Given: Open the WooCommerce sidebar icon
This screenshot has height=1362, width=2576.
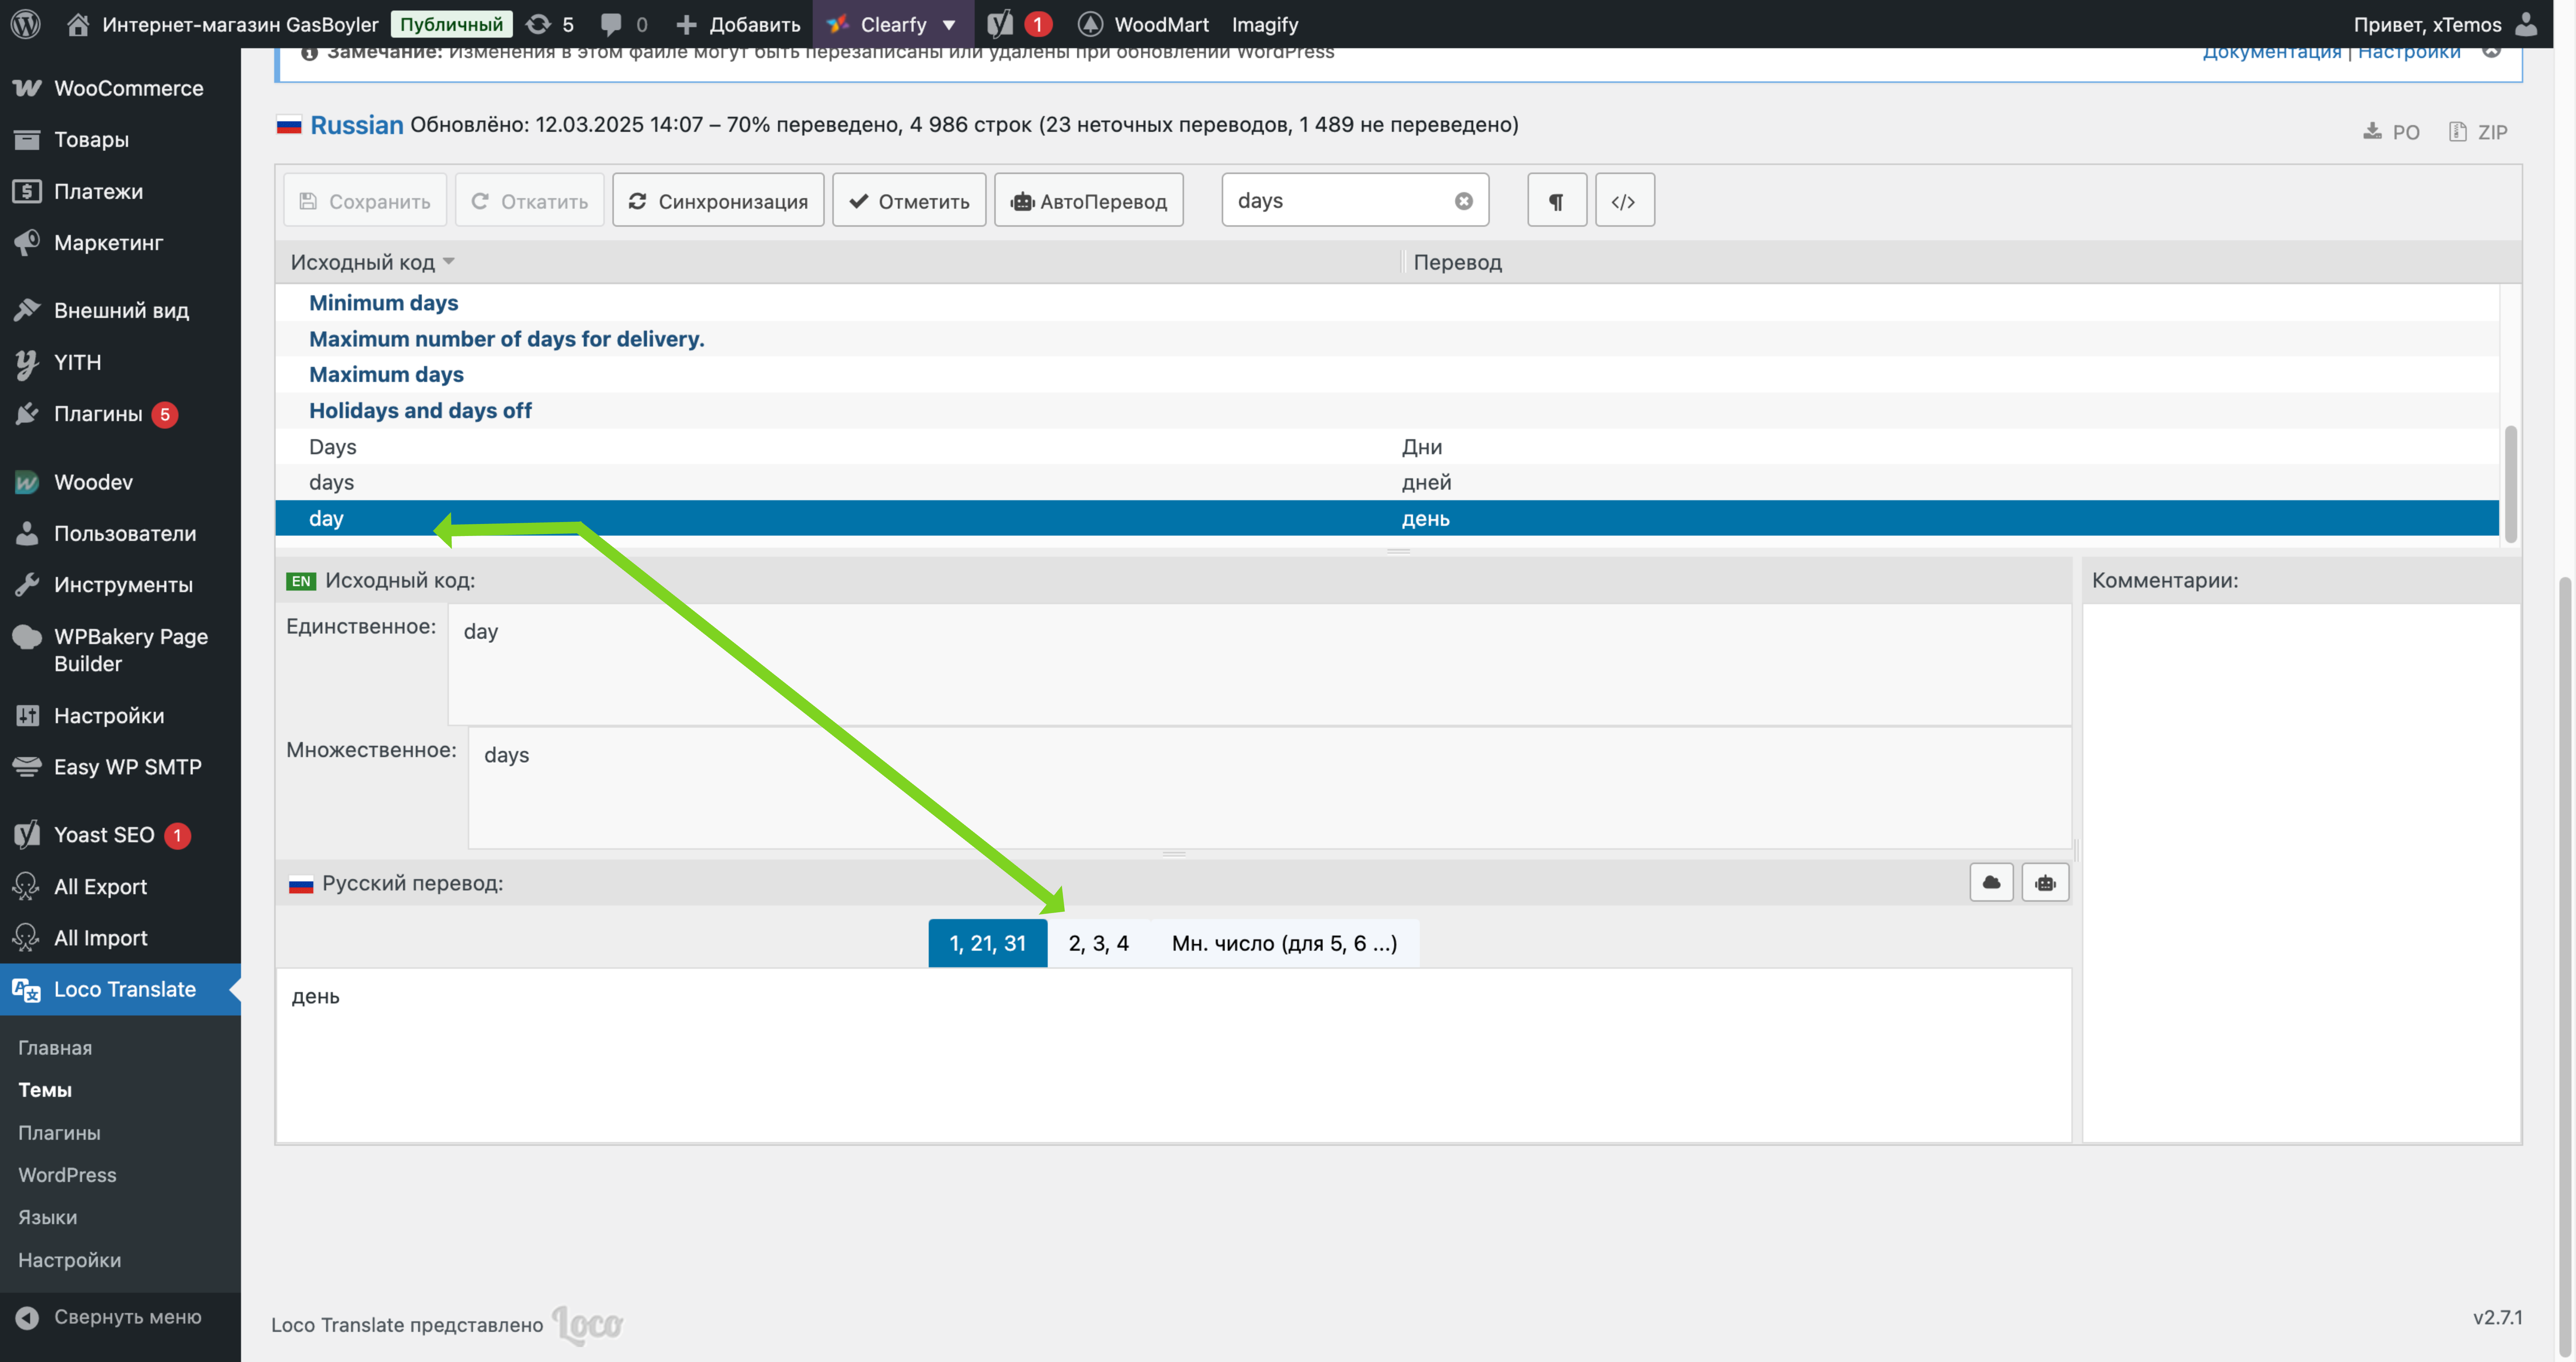Looking at the screenshot, I should pyautogui.click(x=27, y=88).
